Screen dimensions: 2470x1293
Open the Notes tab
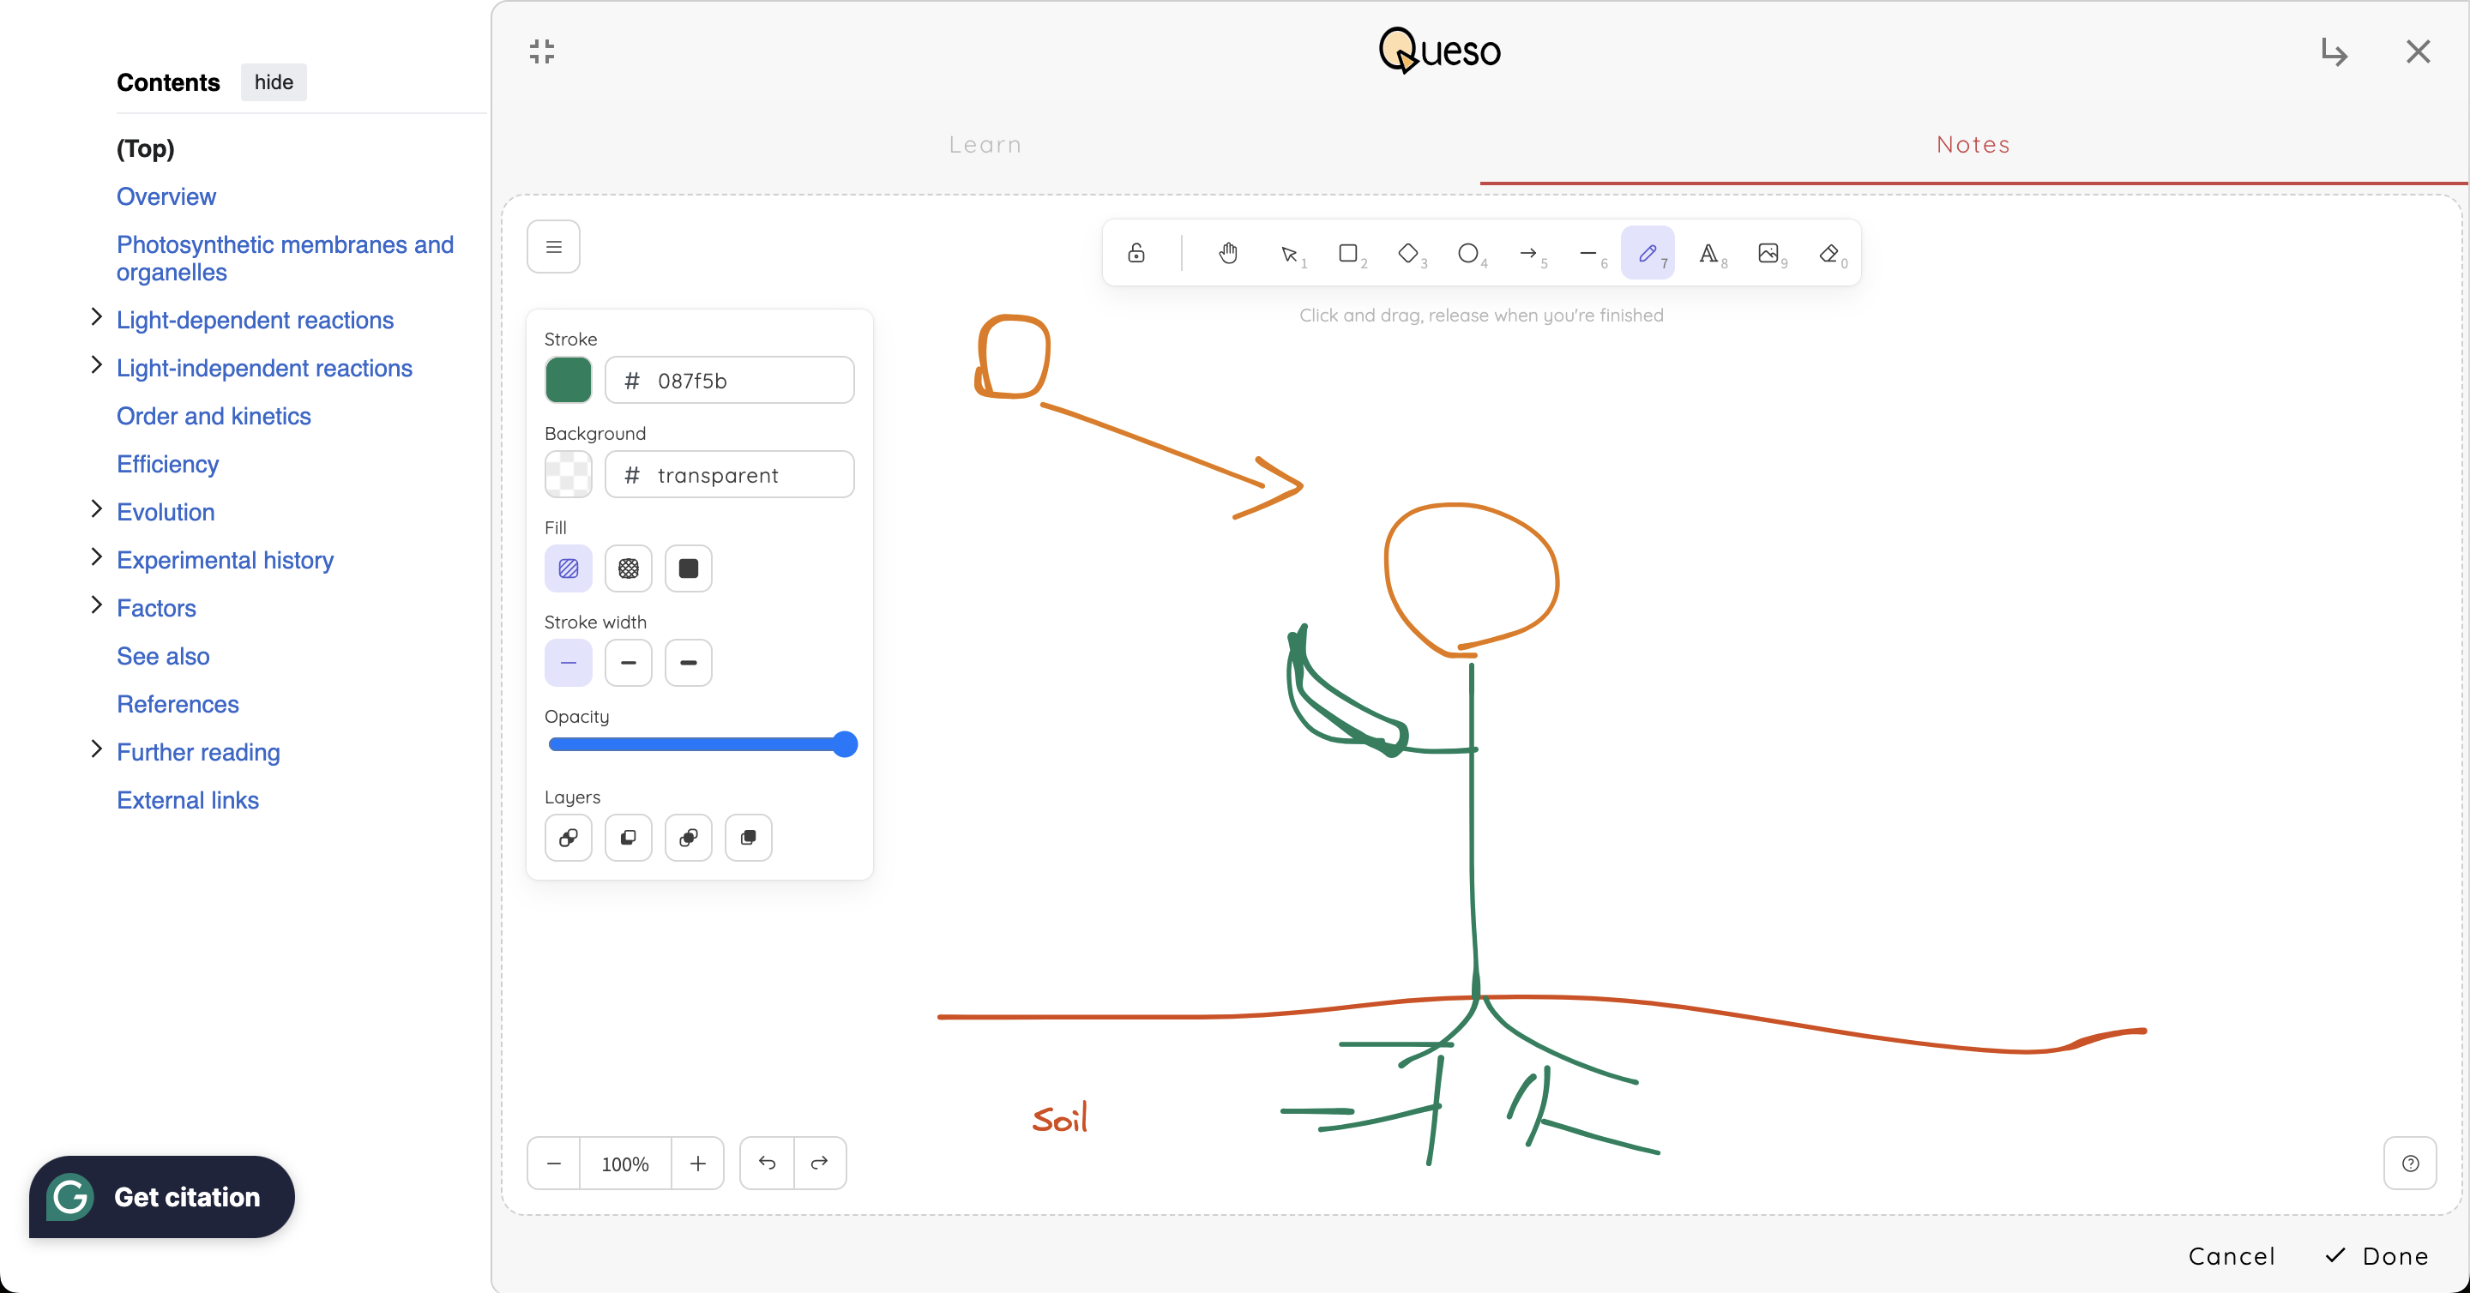coord(1973,145)
